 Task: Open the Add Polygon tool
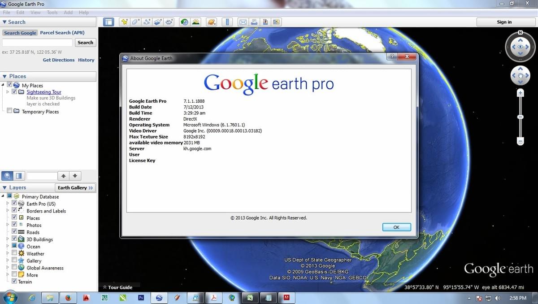(x=135, y=22)
